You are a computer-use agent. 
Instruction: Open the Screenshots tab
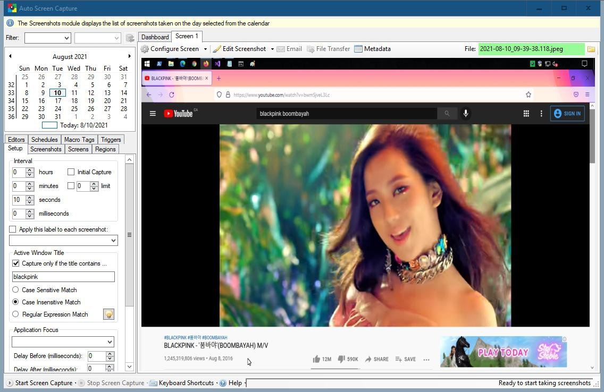click(46, 149)
